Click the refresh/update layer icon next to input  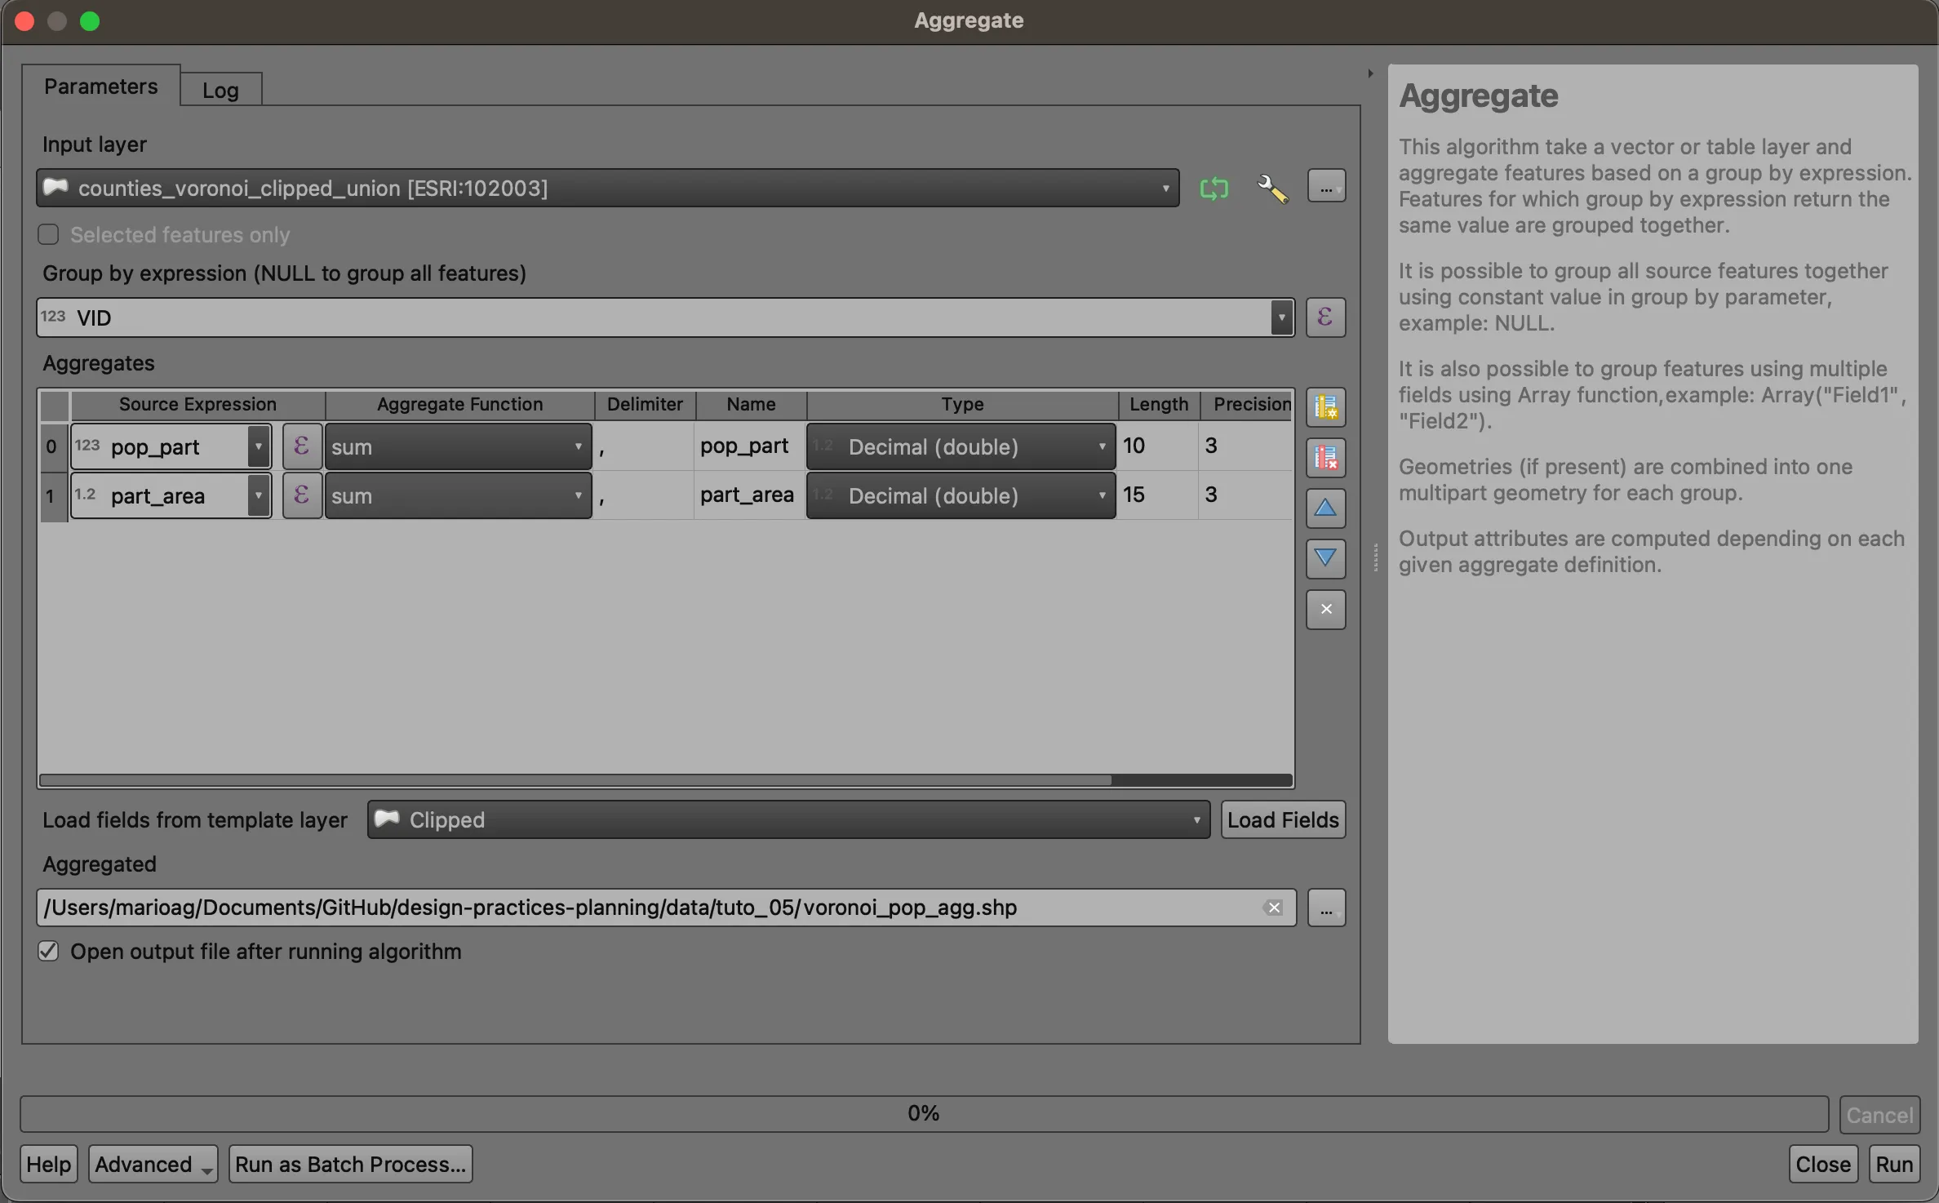coord(1213,187)
